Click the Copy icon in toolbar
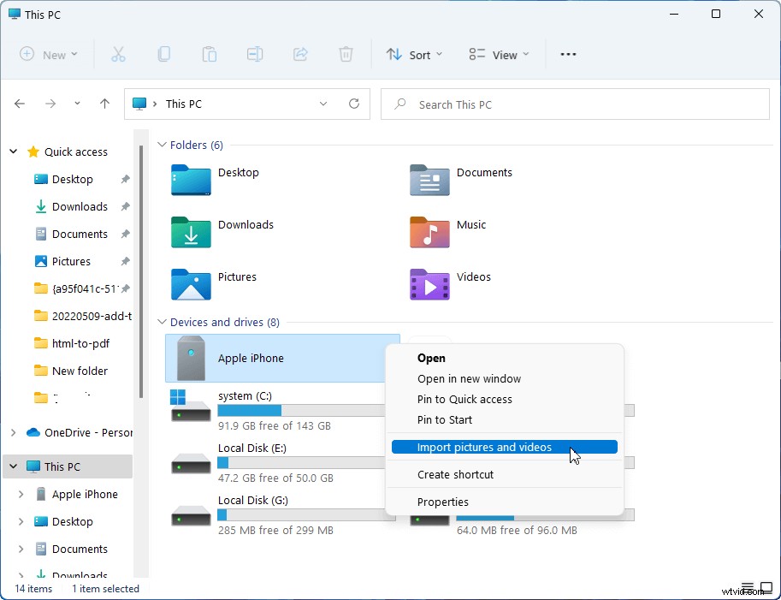This screenshot has width=781, height=600. (x=164, y=54)
